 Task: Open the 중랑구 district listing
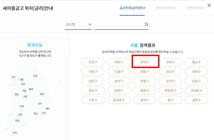pyautogui.click(x=145, y=90)
